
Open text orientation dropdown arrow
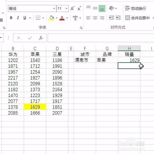pyautogui.click(x=116, y=8)
